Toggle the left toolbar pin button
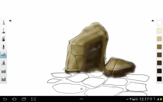Viewport: 163px width, 102px height. (x=10, y=21)
